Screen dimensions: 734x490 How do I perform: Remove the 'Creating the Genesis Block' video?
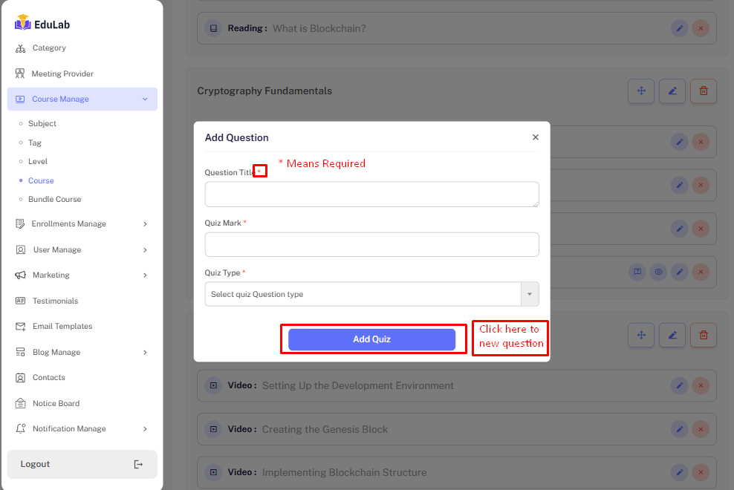click(x=700, y=429)
